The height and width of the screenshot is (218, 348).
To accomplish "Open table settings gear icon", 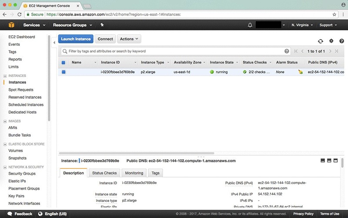I will coord(331,41).
